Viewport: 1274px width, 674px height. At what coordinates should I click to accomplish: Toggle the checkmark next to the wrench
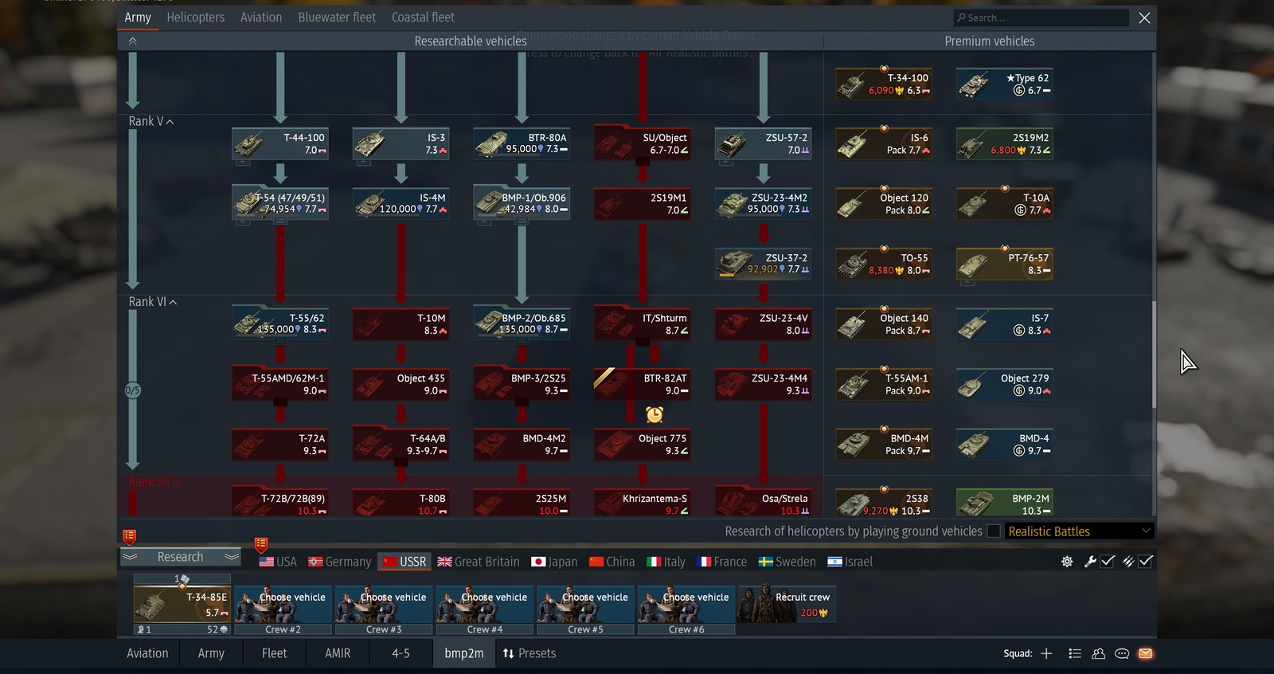click(1108, 562)
